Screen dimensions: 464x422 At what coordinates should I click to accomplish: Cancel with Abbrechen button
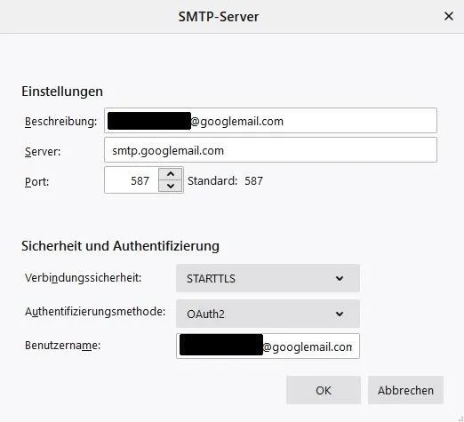[405, 390]
